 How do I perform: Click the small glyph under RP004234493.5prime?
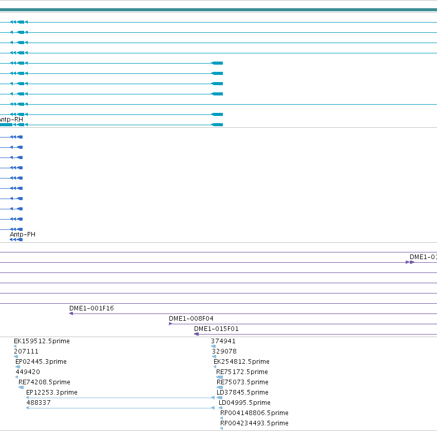pyautogui.click(x=221, y=428)
